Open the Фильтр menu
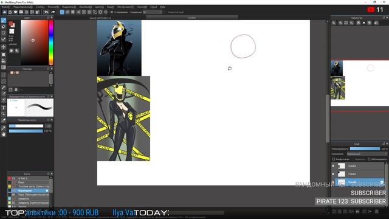This screenshot has height=219, width=389. pos(53,7)
